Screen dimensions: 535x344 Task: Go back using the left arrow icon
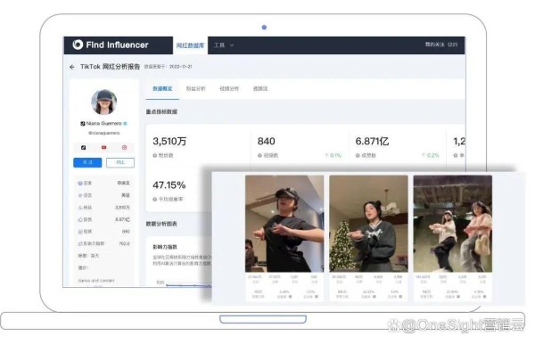pos(72,67)
